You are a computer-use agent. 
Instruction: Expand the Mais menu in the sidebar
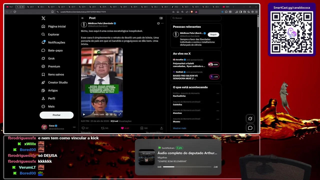tap(48, 106)
